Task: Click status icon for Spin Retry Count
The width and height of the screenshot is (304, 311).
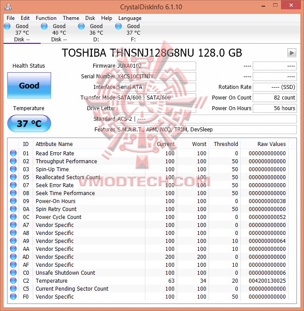Action: (13, 209)
